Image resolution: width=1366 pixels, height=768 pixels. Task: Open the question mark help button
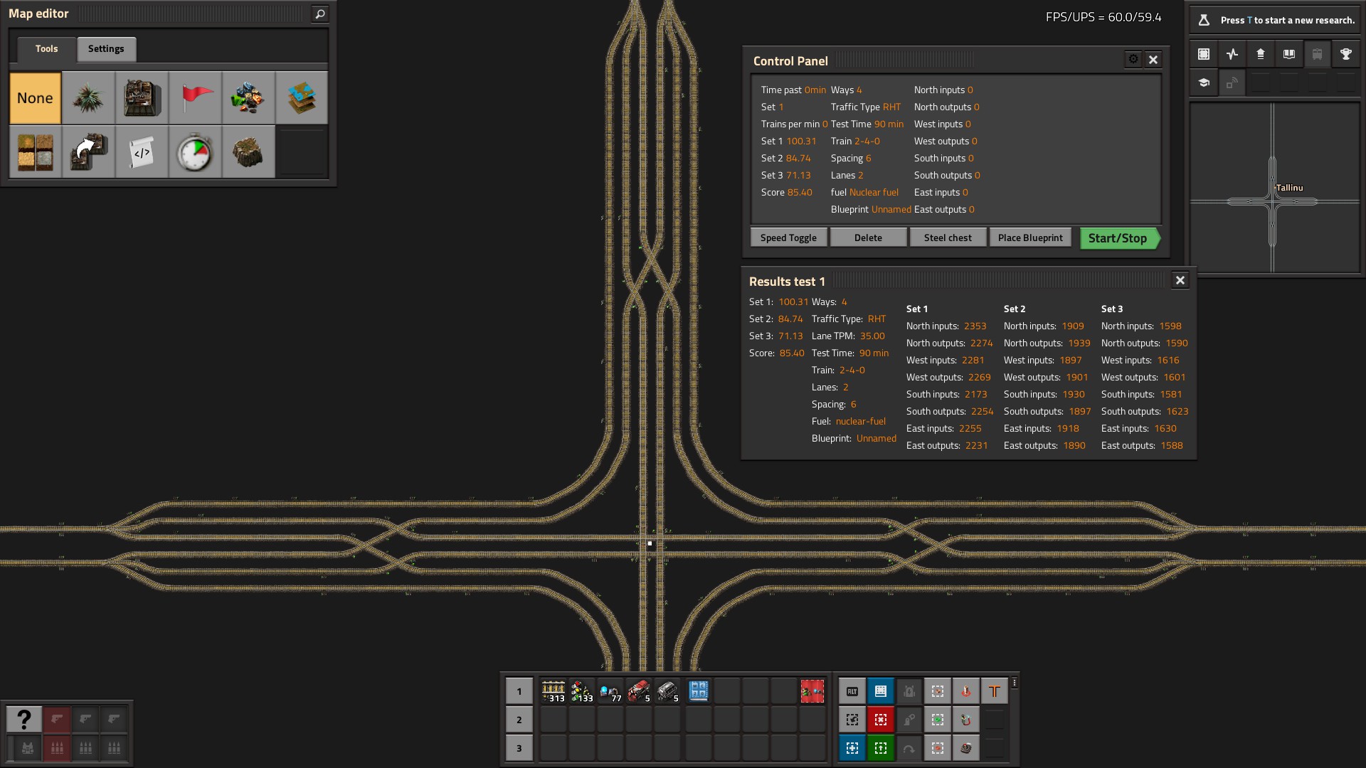point(24,720)
